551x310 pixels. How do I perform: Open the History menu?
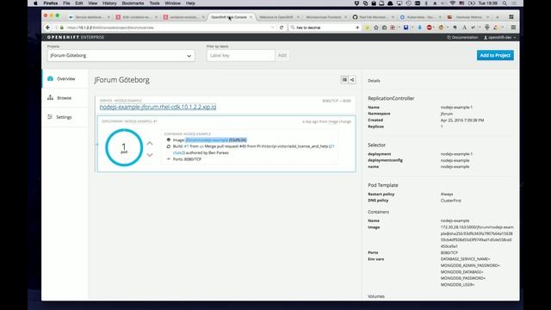pyautogui.click(x=109, y=3)
